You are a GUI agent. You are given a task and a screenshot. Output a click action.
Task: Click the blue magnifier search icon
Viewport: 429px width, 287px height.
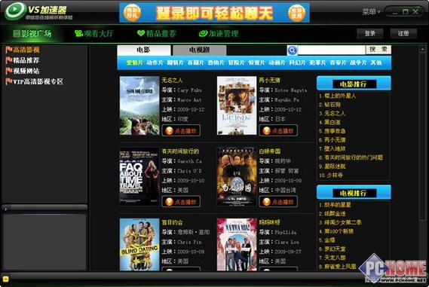(x=293, y=50)
